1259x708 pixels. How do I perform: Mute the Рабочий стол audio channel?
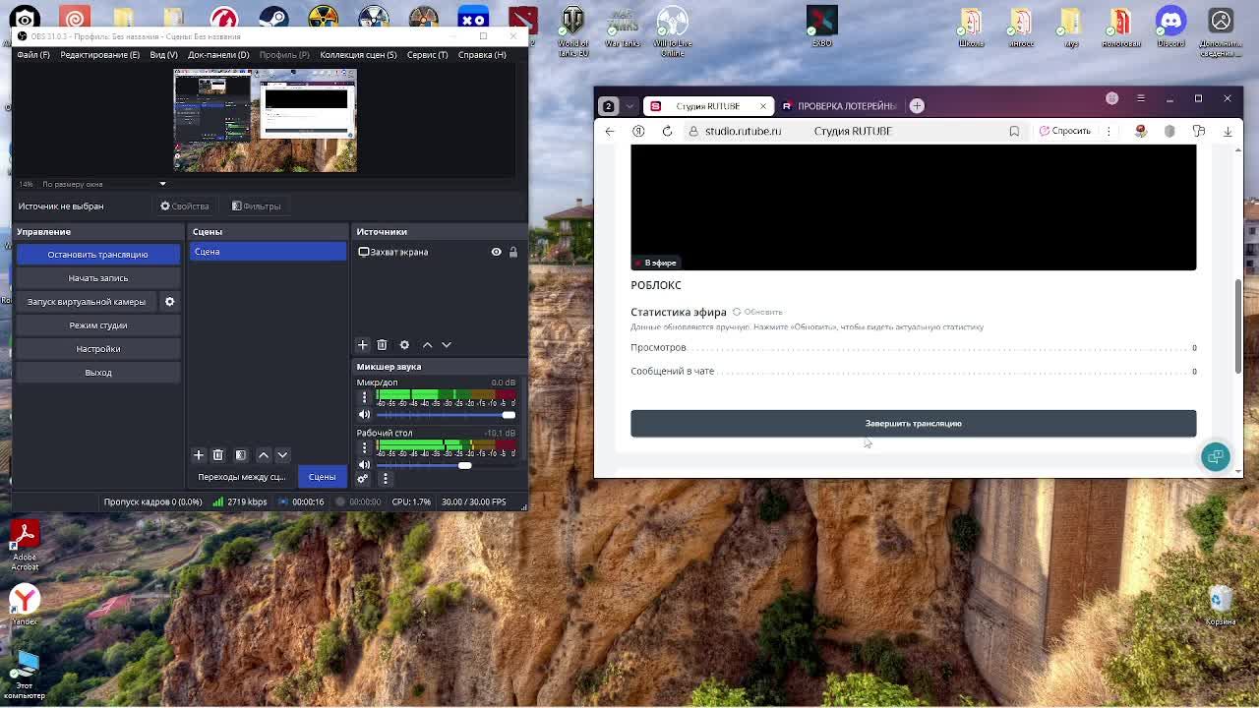coord(364,465)
